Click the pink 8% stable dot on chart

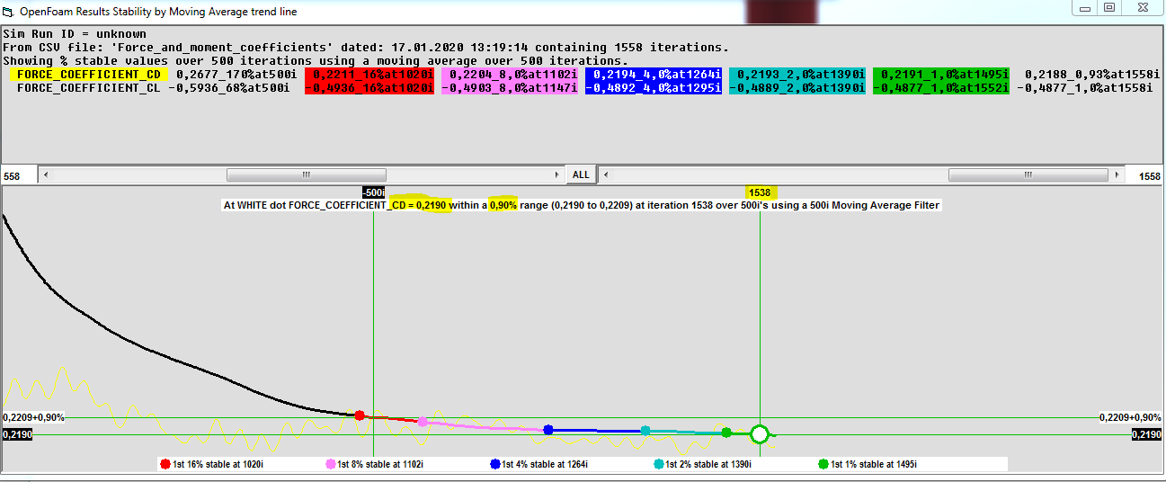(x=422, y=422)
